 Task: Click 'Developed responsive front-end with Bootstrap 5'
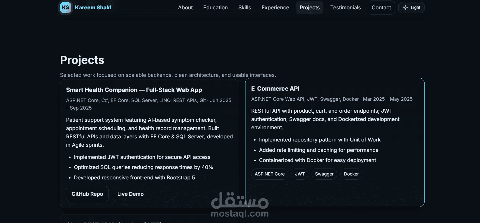(x=134, y=178)
